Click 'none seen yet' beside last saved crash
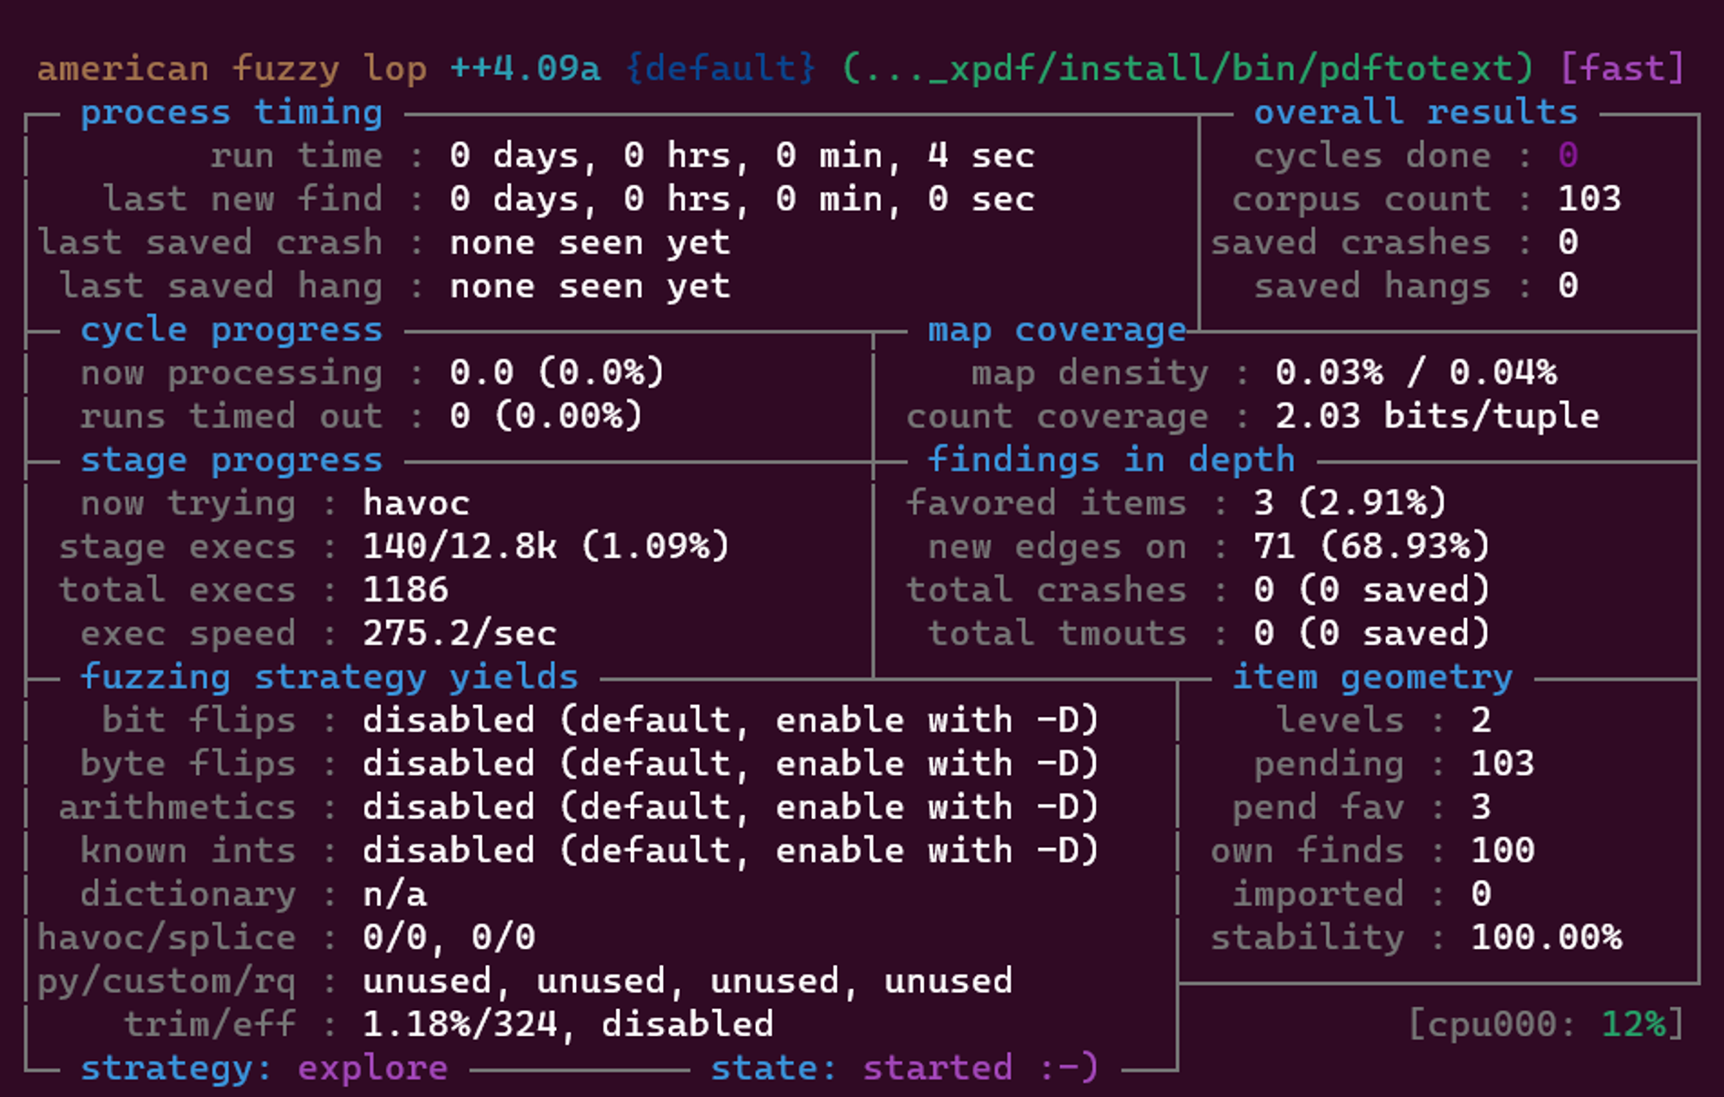Image resolution: width=1724 pixels, height=1097 pixels. 590,244
